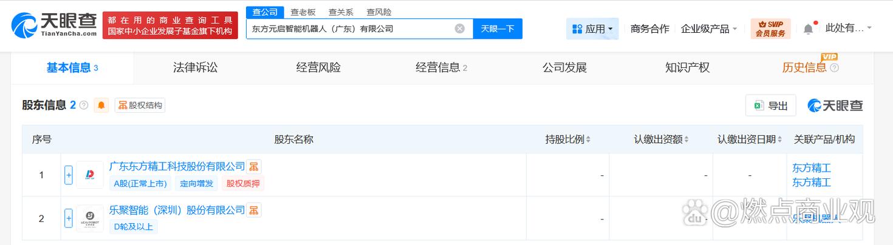View the equity chart icon for 乐聚智能

pos(254,210)
